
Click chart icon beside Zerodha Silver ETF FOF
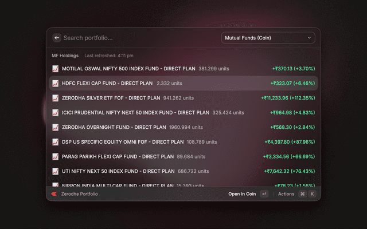(56, 98)
